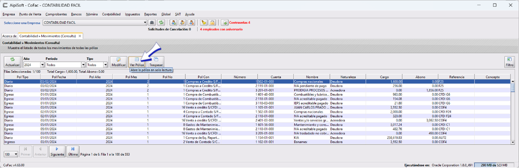
Task: Go to next page with Siguiente
Action: tap(56, 151)
